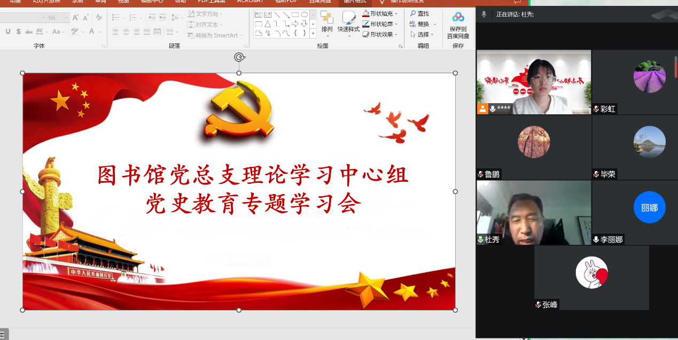Click the slide rotation handle
The width and height of the screenshot is (678, 340).
(239, 57)
